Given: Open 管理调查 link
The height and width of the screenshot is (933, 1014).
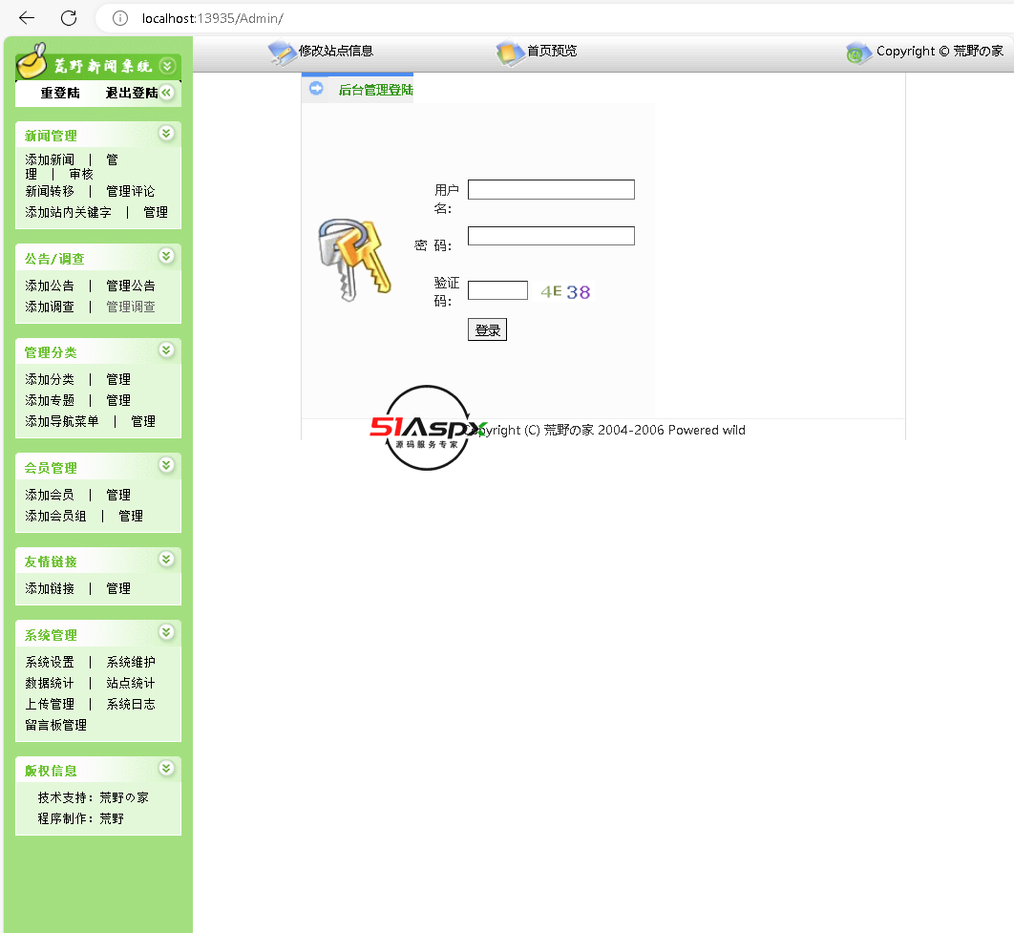Looking at the screenshot, I should [131, 307].
